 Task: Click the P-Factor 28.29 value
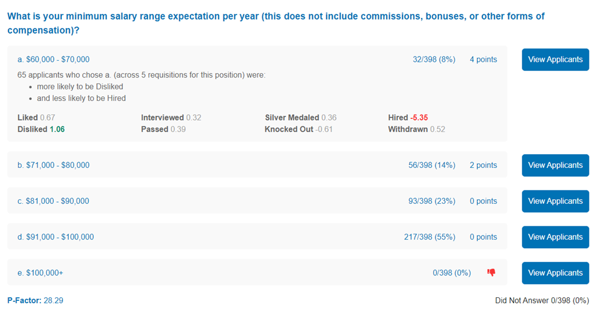coord(35,301)
